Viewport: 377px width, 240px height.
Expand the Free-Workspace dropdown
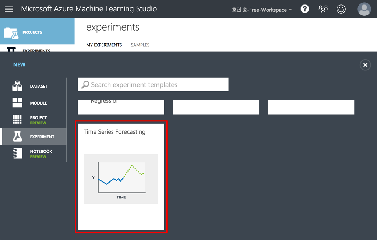[x=261, y=10]
